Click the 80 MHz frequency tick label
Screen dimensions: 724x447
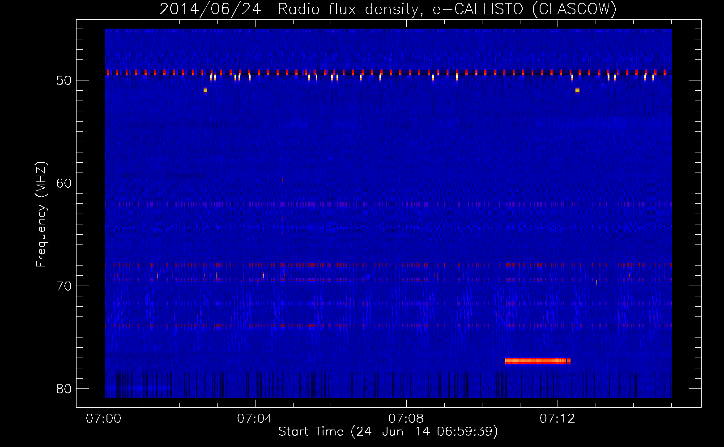pos(64,389)
